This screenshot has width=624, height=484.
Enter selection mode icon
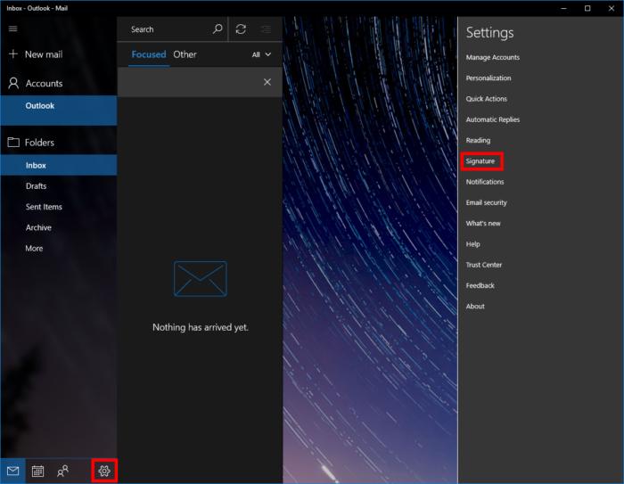(266, 29)
